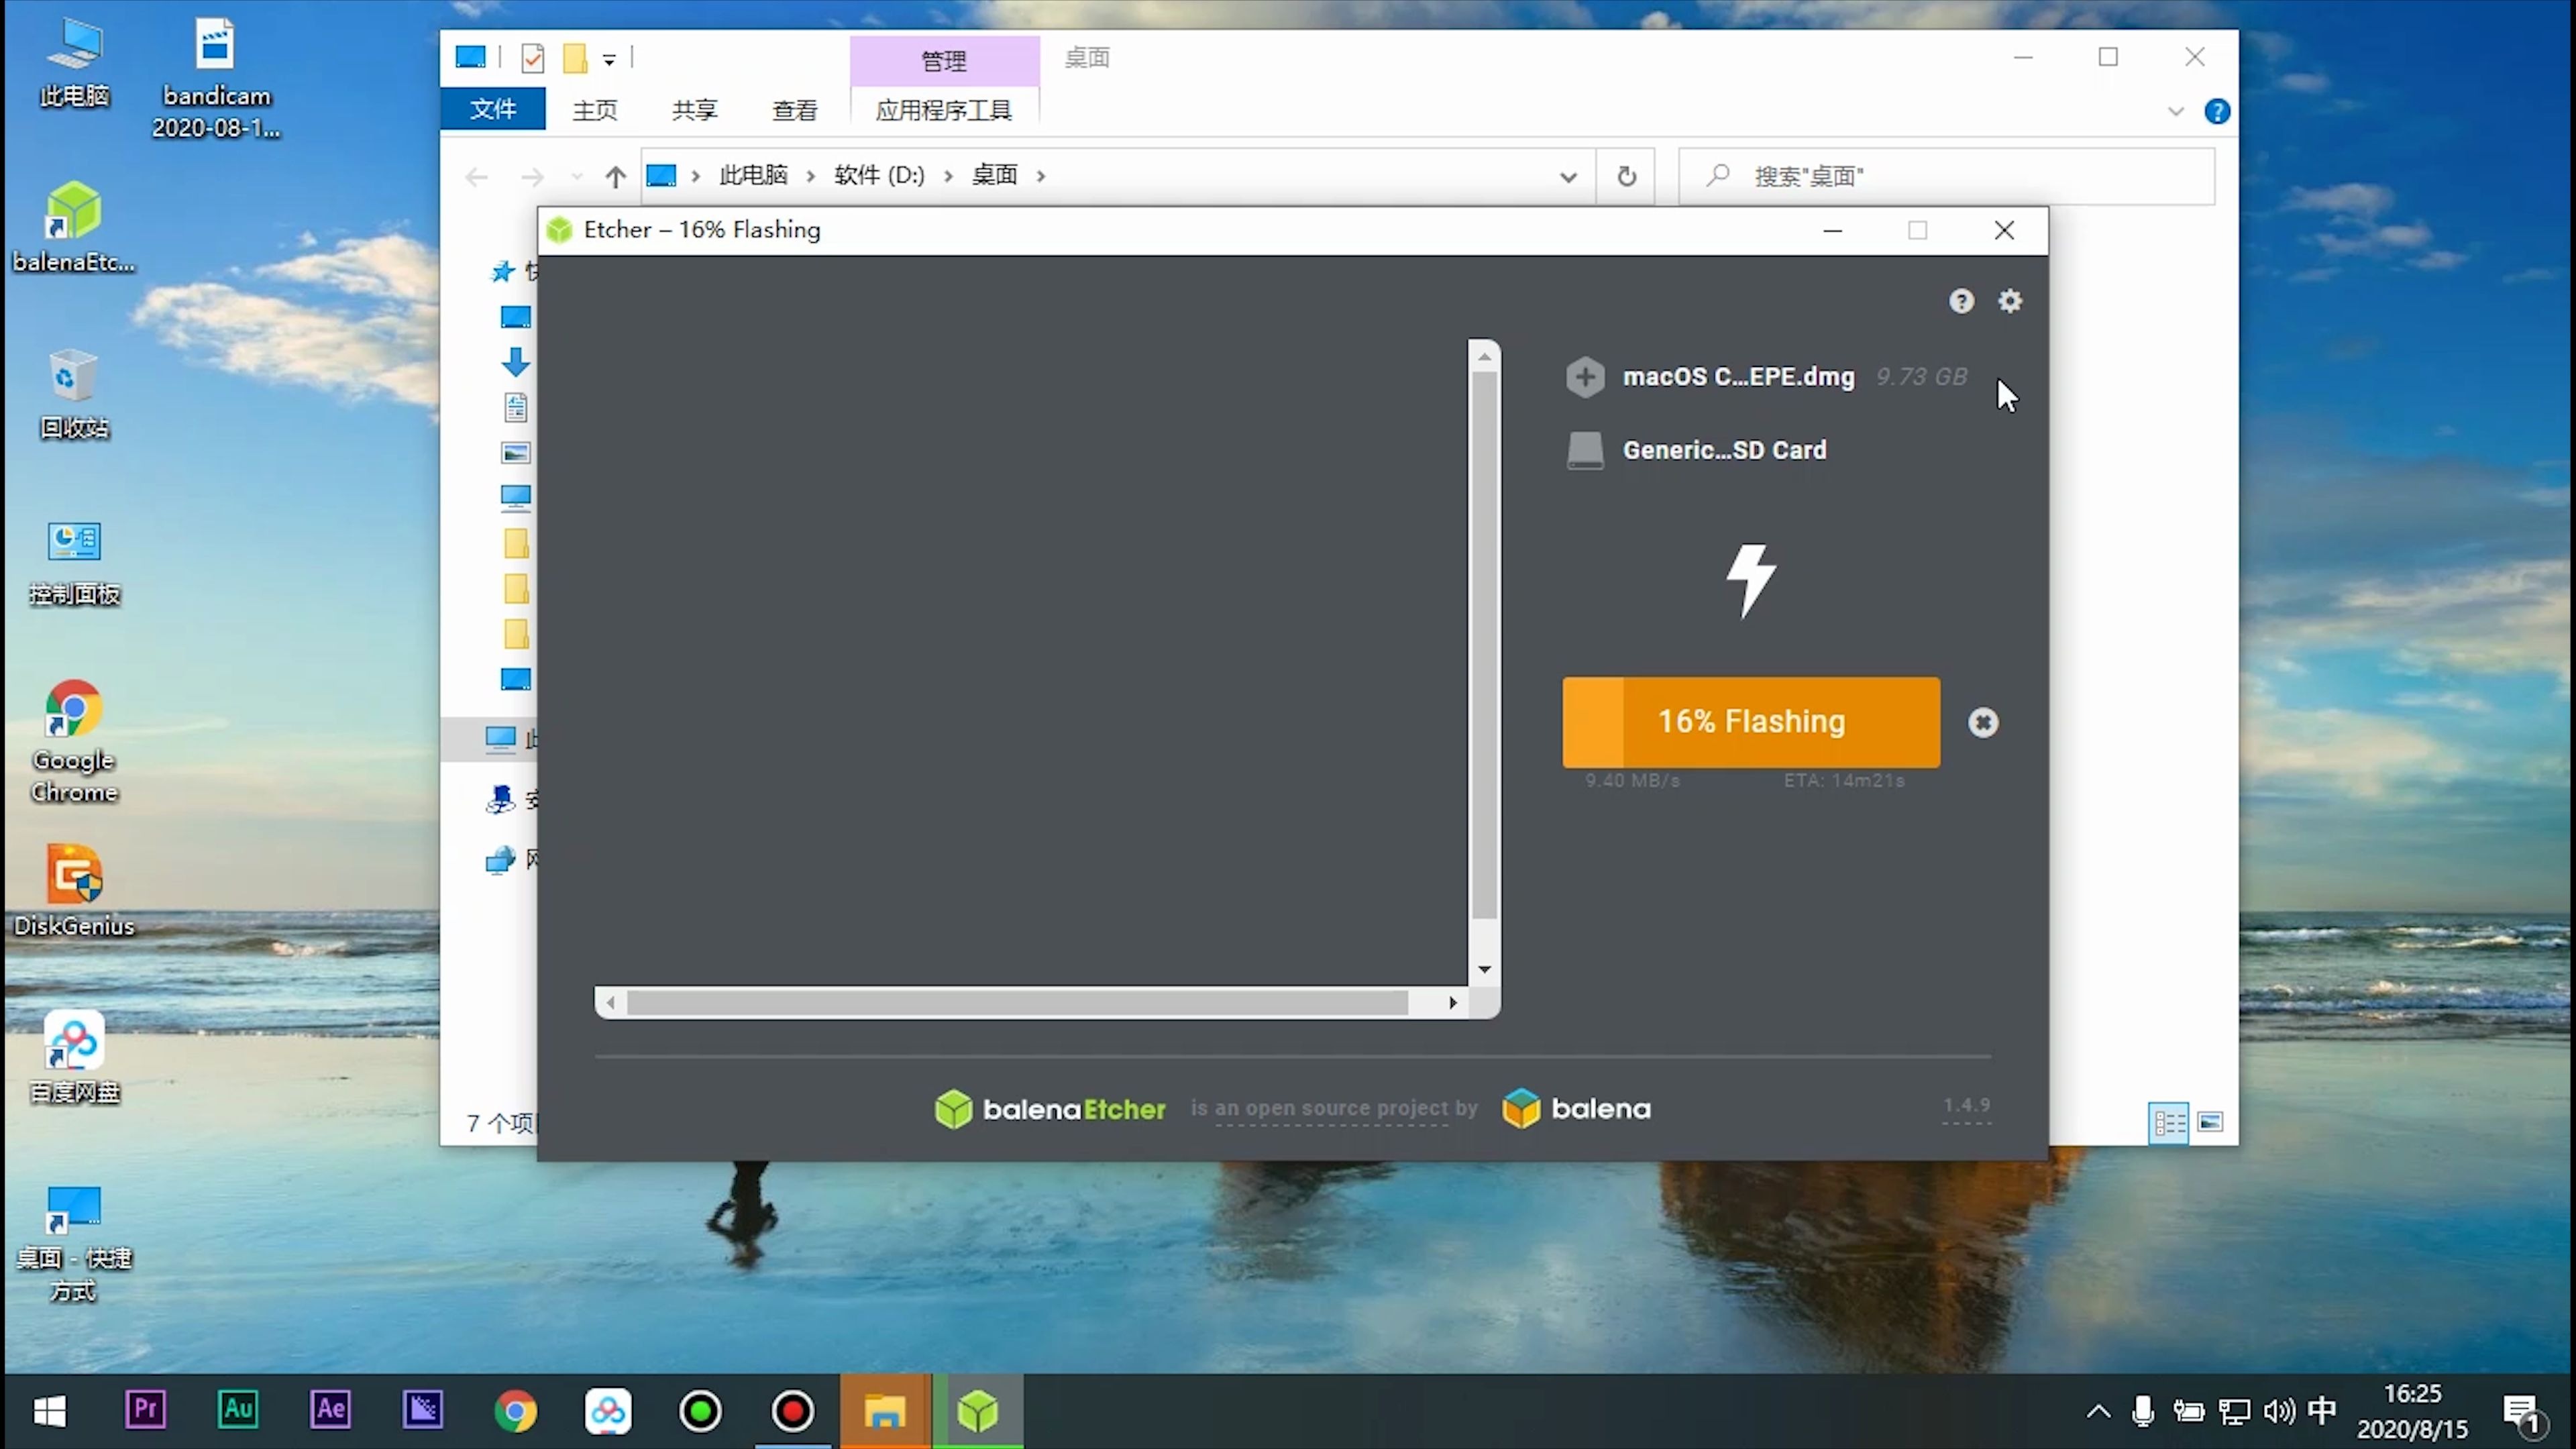Viewport: 2576px width, 1449px height.
Task: Open Etcher settings gear icon
Action: pyautogui.click(x=2010, y=301)
